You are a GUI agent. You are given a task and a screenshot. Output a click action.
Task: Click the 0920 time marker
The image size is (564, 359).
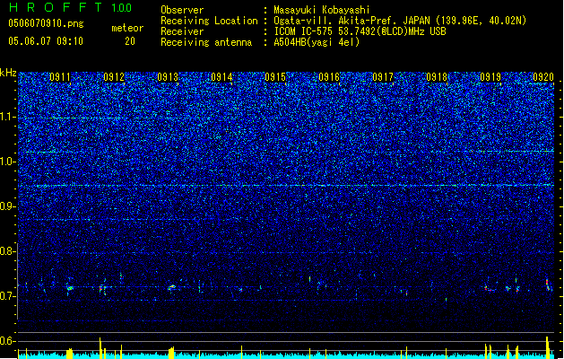tap(543, 77)
